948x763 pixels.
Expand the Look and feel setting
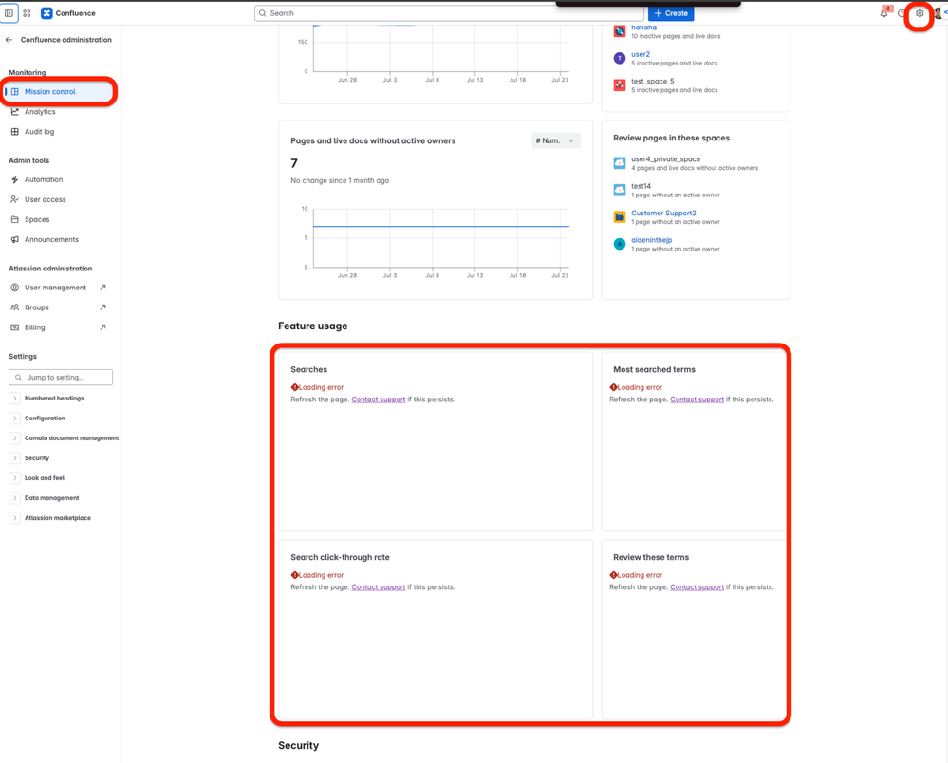click(x=15, y=478)
